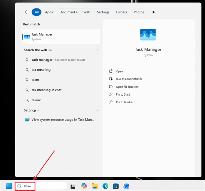Click the pin icon beside Pin to taskbar
205x191 pixels.
coord(111,102)
